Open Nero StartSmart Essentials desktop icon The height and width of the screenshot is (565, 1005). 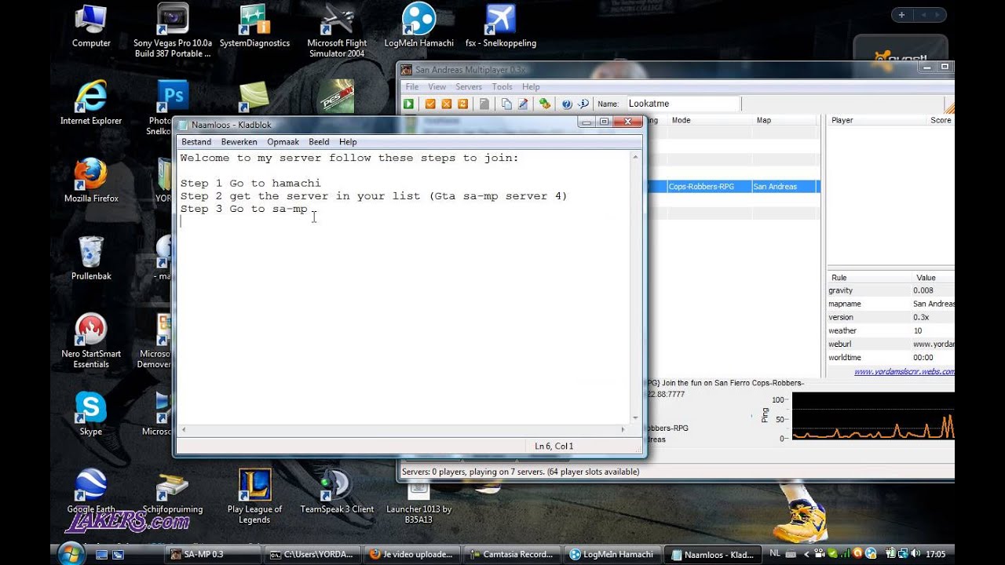(91, 341)
